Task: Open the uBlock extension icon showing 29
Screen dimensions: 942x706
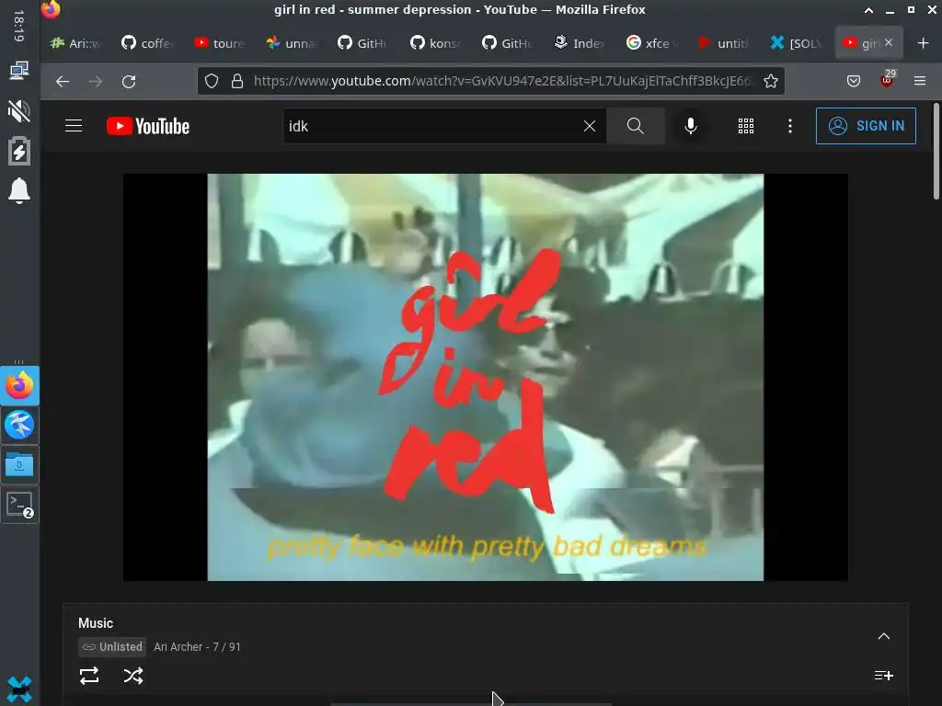Action: click(887, 80)
